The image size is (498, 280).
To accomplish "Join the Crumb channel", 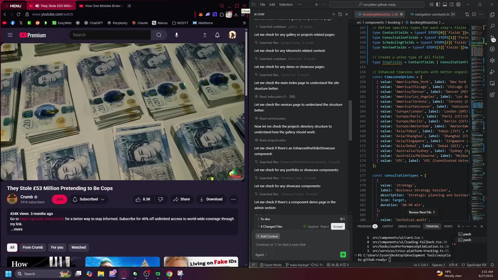I will [59, 199].
